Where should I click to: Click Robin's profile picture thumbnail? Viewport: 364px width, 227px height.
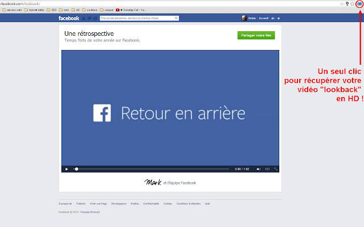tap(244, 18)
